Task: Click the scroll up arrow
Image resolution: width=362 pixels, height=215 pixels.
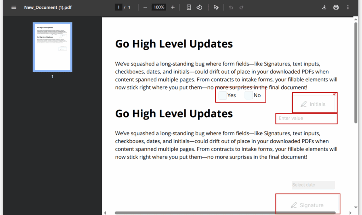Action: pos(356,19)
